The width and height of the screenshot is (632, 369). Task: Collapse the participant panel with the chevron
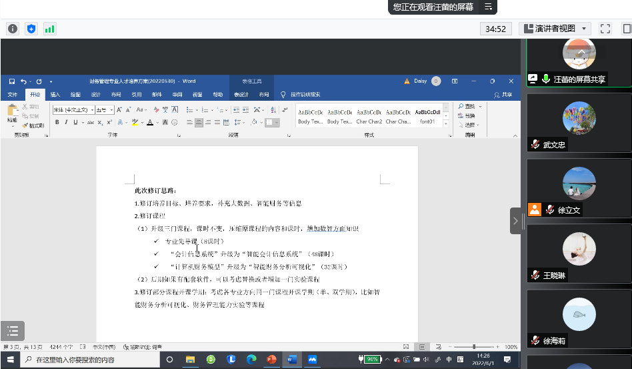click(515, 221)
